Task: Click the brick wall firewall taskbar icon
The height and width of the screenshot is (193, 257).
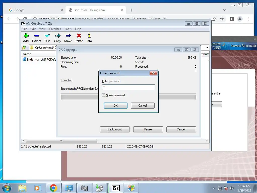Action: (84, 188)
